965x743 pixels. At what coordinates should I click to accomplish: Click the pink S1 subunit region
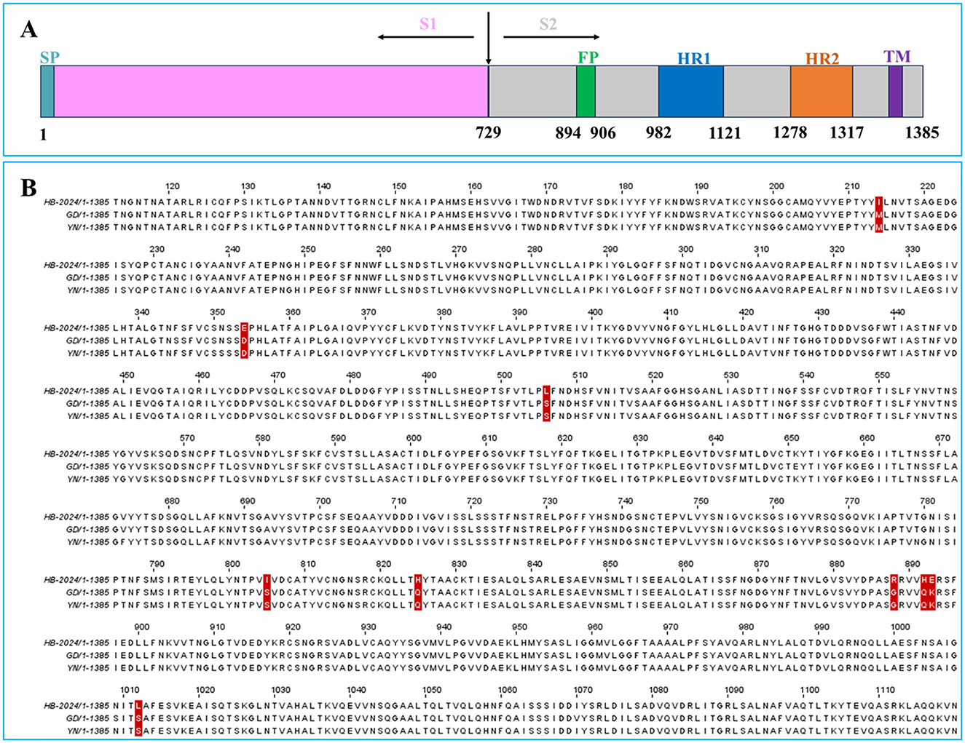click(271, 92)
